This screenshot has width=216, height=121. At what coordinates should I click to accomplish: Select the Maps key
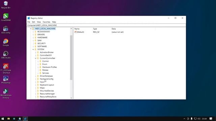(x=42, y=88)
